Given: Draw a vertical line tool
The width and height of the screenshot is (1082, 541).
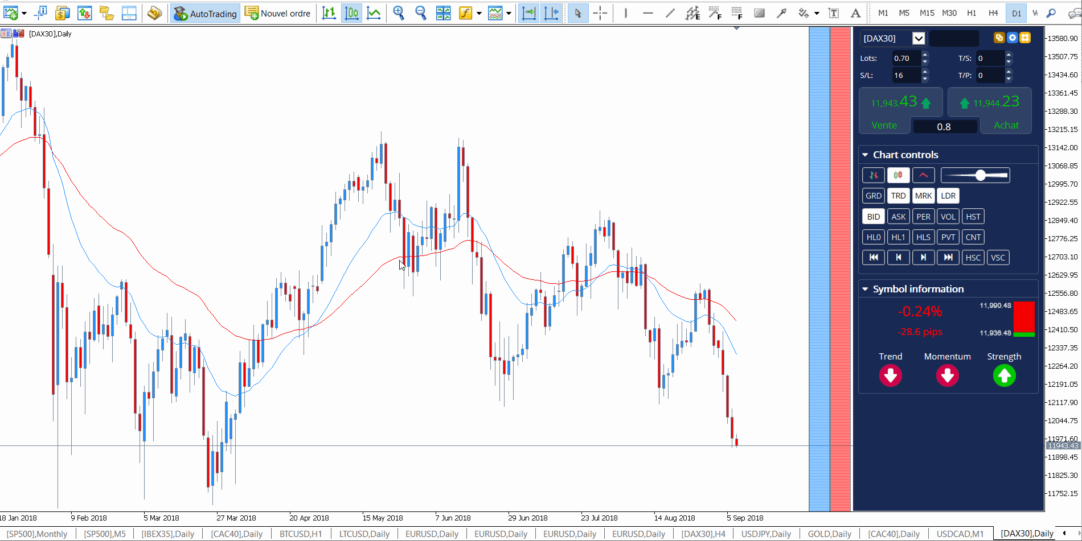Looking at the screenshot, I should pos(625,13).
